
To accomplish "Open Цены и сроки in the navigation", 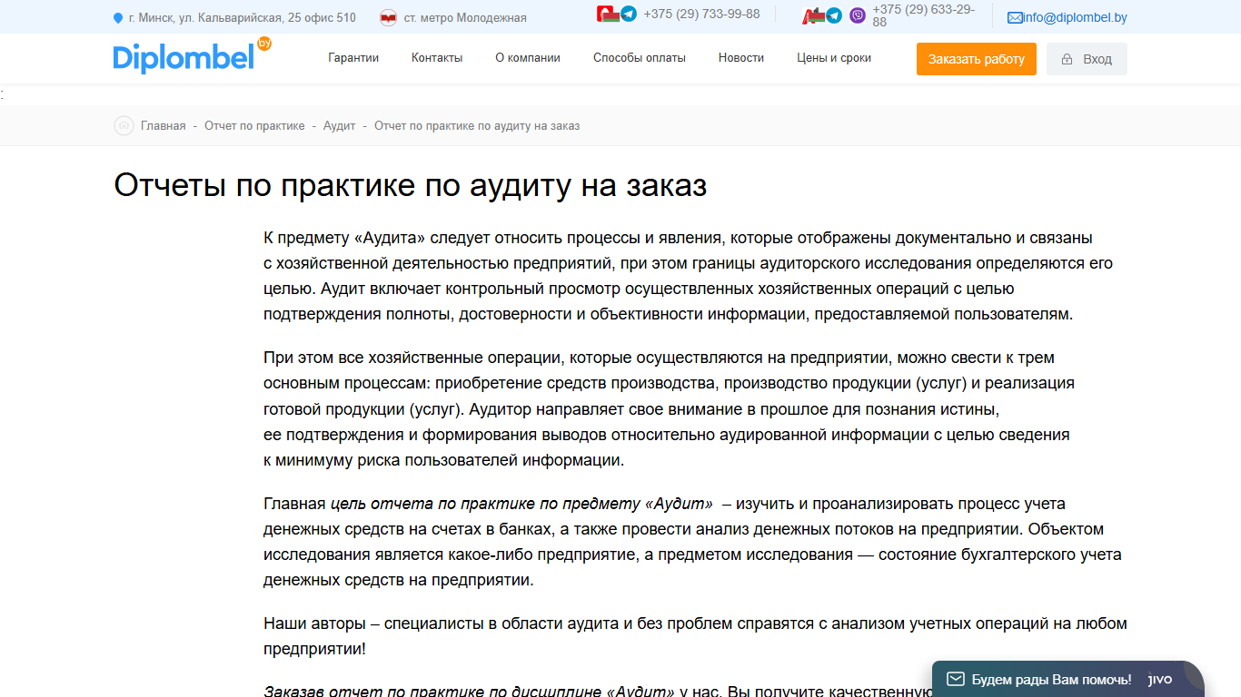I will 834,57.
